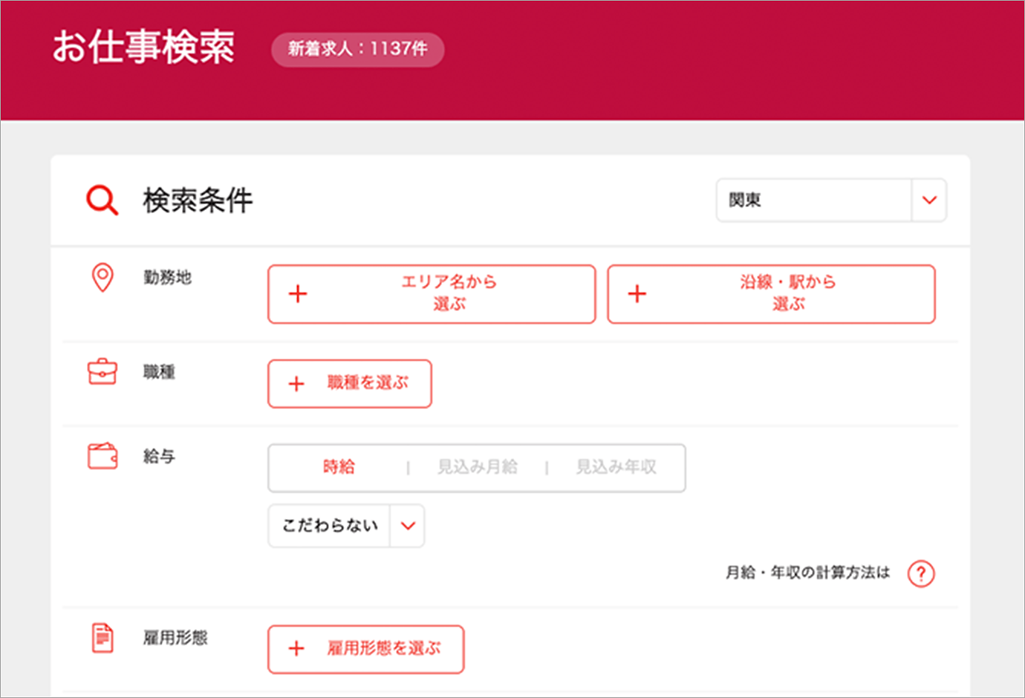The image size is (1025, 698).
Task: Click plus icon in 沿線・駅から選ぶ button
Action: [x=637, y=294]
